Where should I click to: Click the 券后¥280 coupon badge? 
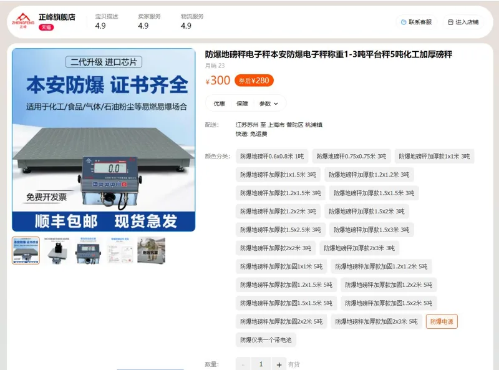254,80
